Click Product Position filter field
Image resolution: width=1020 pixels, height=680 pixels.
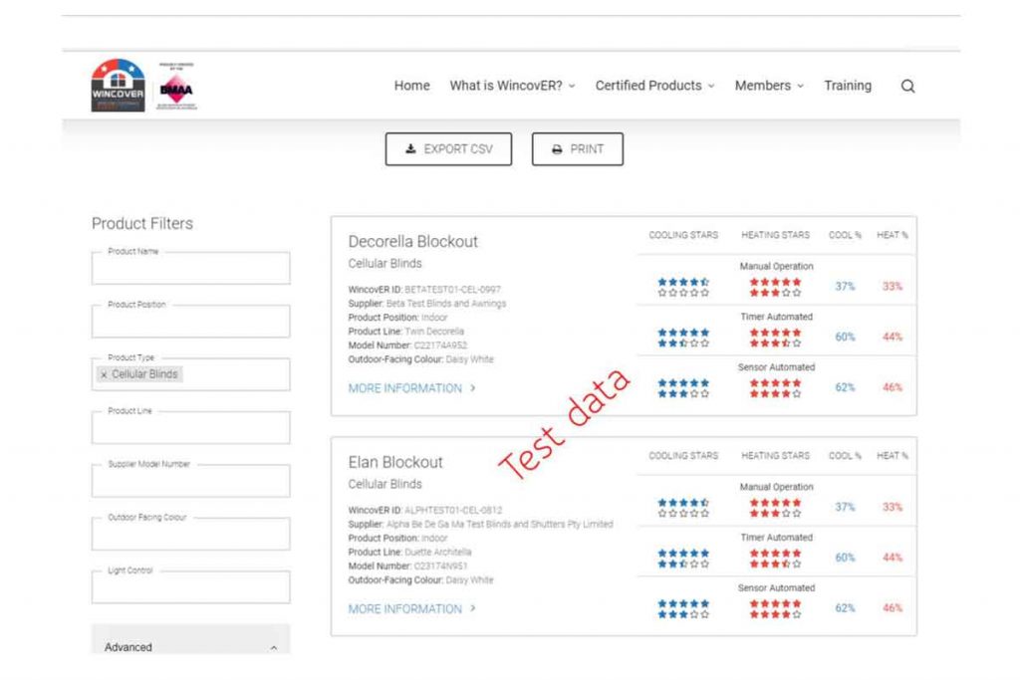pyautogui.click(x=190, y=322)
